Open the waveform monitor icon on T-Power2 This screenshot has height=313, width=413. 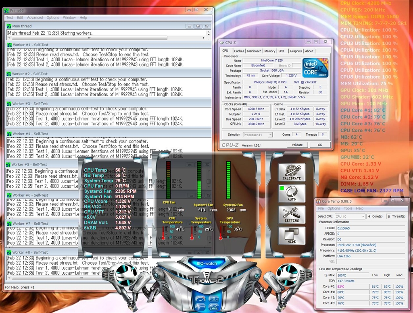(x=200, y=307)
